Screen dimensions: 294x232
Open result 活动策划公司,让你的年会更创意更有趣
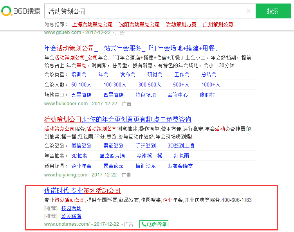tap(118, 119)
